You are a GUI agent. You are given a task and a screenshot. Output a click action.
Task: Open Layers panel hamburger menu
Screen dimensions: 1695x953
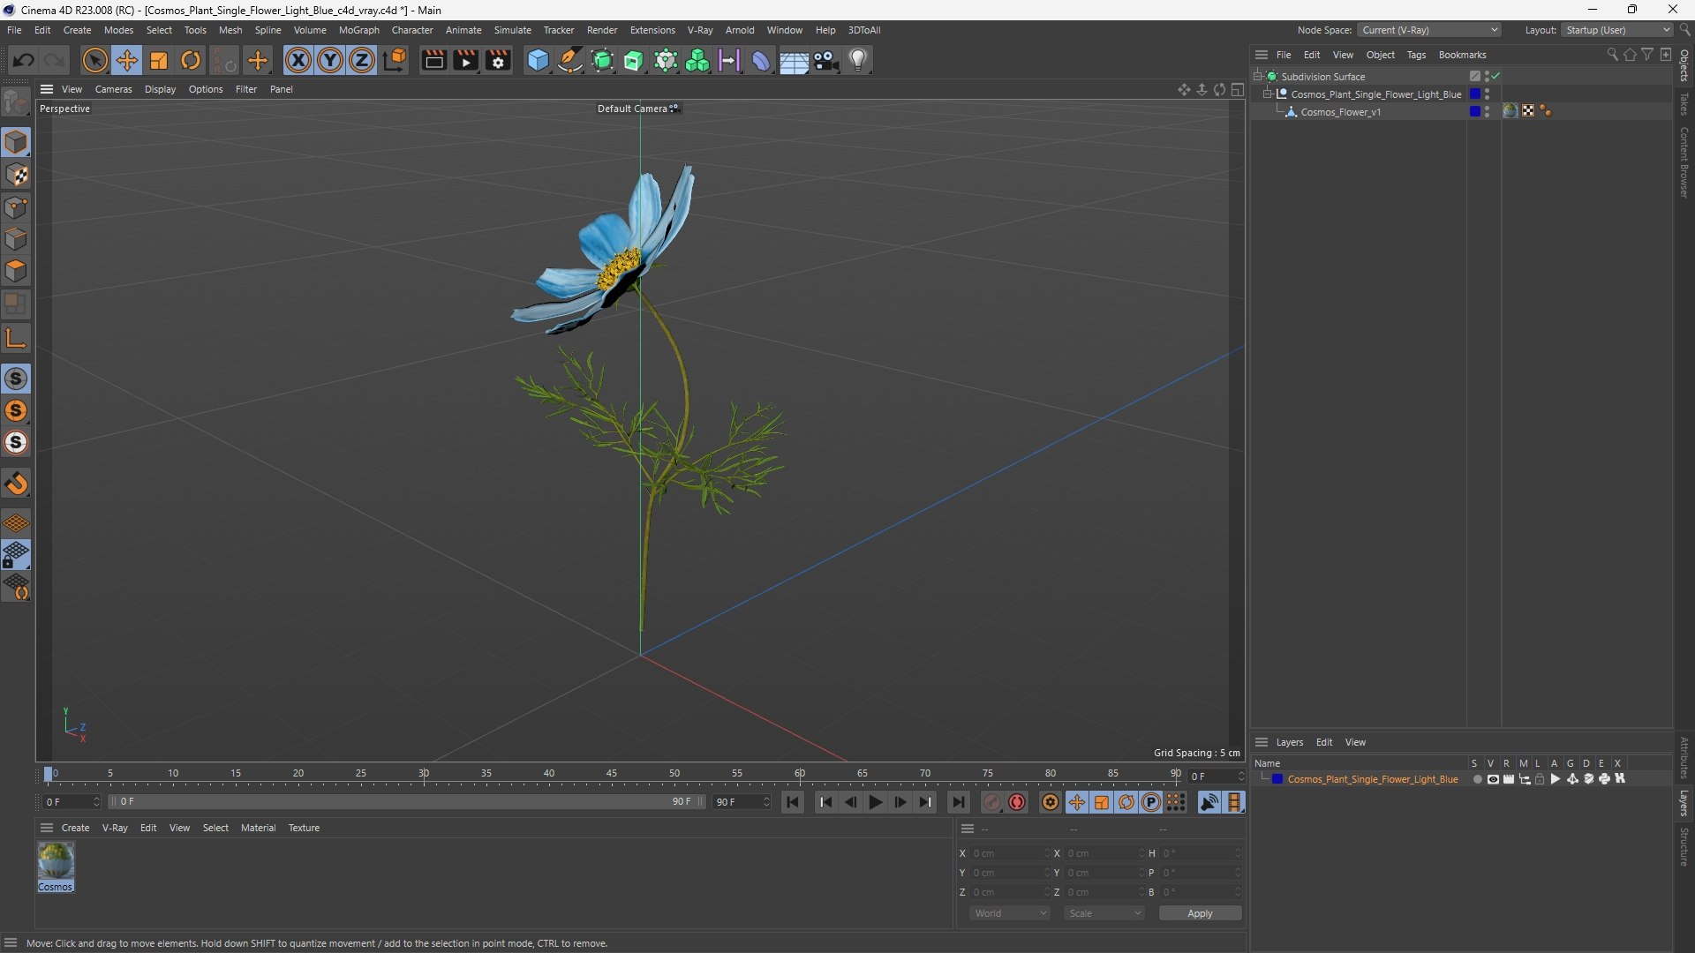point(1262,742)
